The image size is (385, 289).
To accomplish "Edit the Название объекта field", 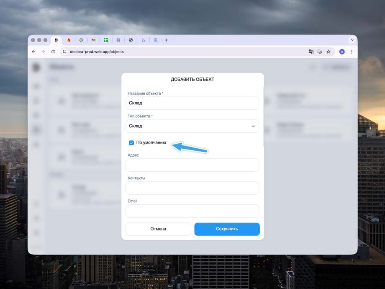I will coord(192,103).
